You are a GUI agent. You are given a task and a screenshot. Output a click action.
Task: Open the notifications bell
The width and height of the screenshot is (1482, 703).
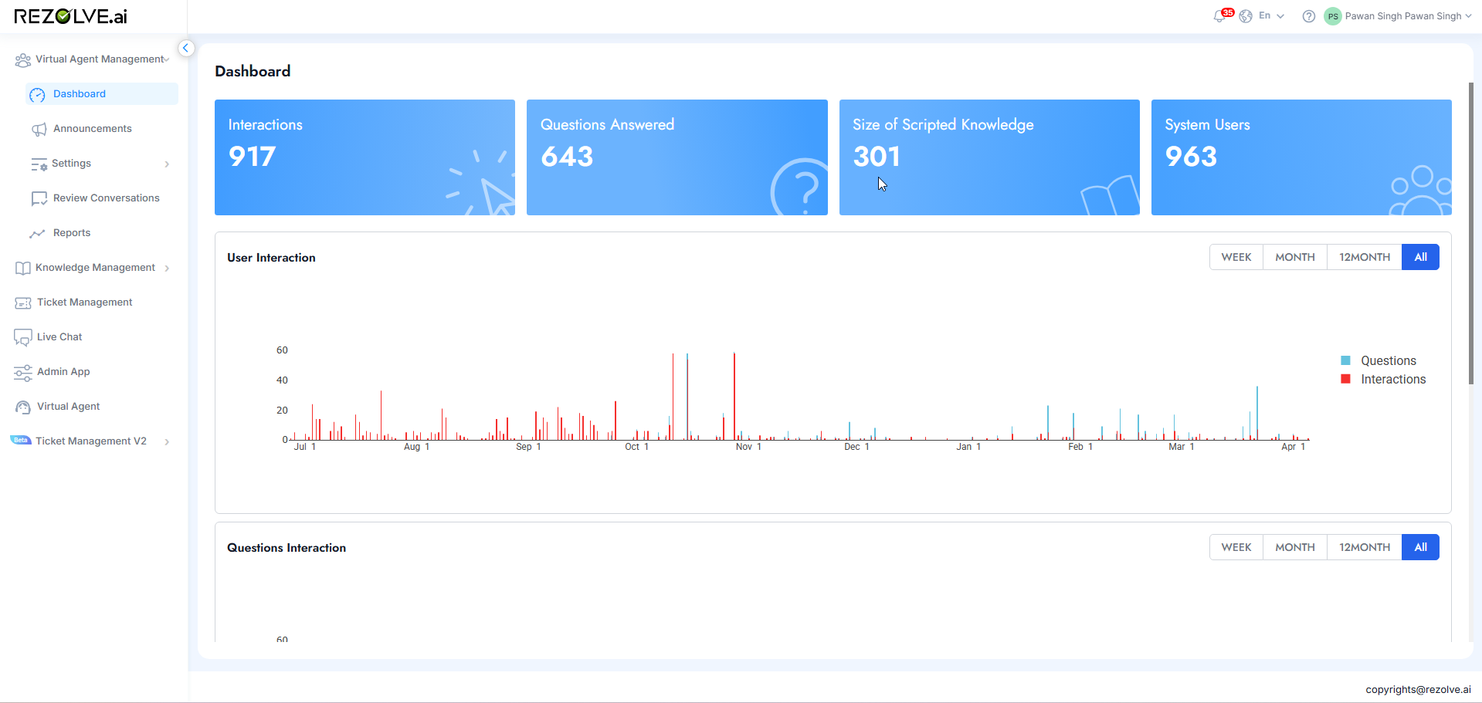(x=1219, y=16)
